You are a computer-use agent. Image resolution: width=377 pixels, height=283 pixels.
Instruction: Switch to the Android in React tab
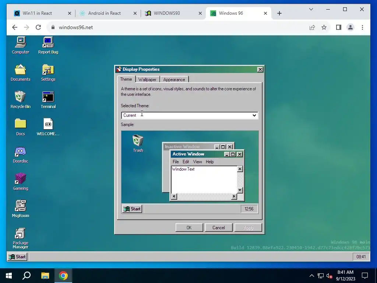point(108,13)
